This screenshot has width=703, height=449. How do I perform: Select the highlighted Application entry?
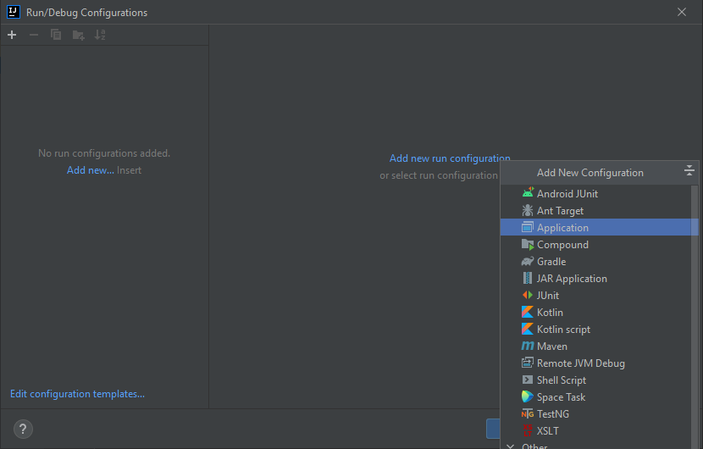[x=595, y=227]
